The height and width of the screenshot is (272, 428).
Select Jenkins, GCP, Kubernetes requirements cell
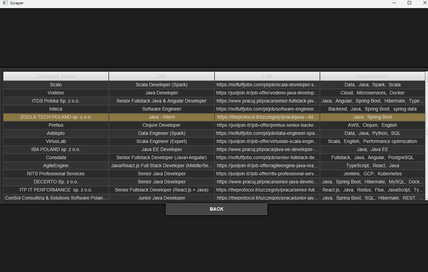point(373,174)
